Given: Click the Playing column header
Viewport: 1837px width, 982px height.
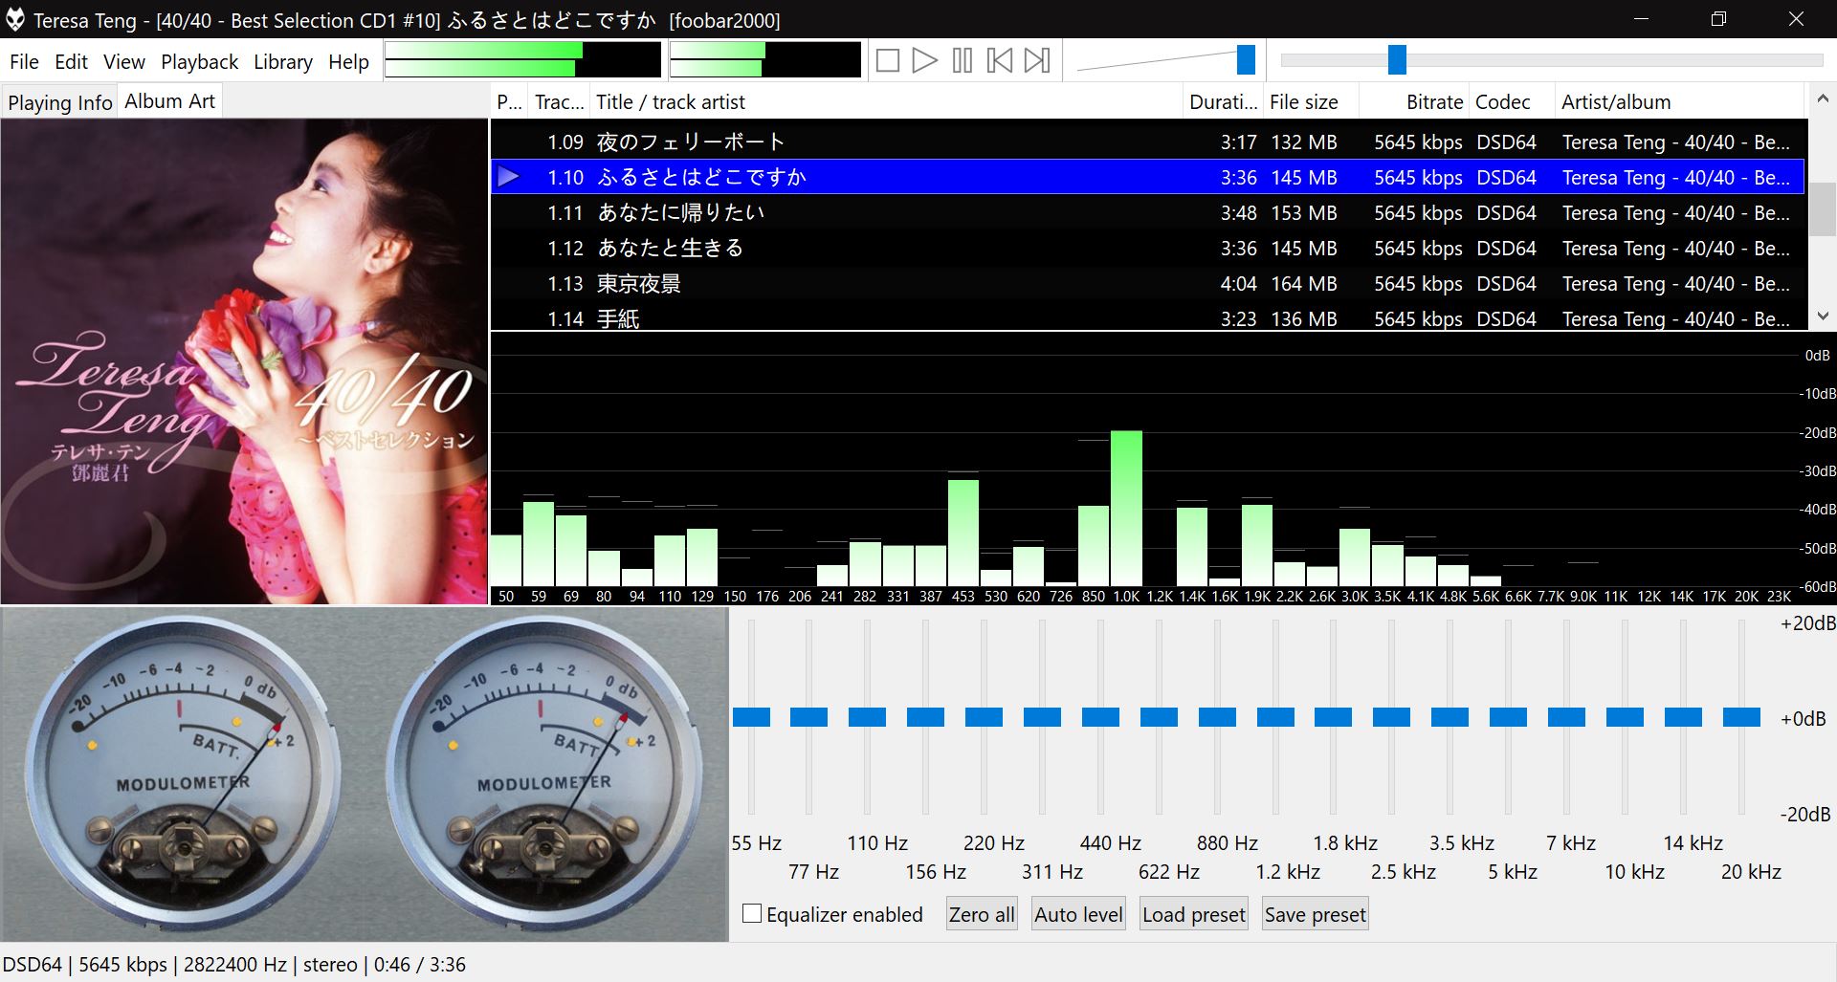Looking at the screenshot, I should (x=509, y=101).
